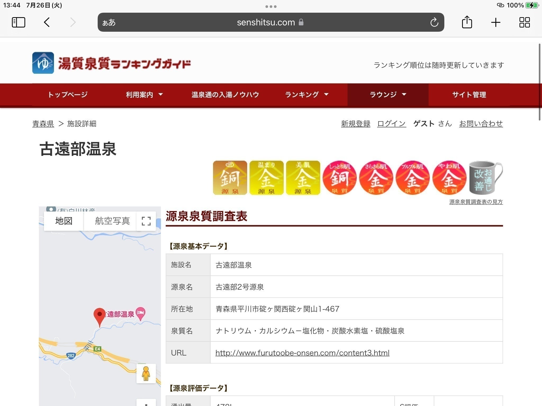Show the tab overview grid
The image size is (542, 406).
tap(524, 22)
